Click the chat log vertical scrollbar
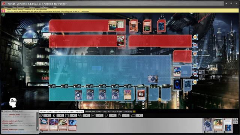The height and width of the screenshot is (135, 240). tap(37, 121)
